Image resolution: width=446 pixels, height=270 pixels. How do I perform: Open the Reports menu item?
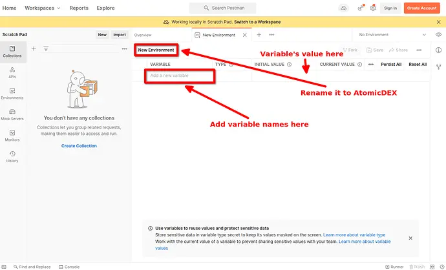(x=79, y=8)
